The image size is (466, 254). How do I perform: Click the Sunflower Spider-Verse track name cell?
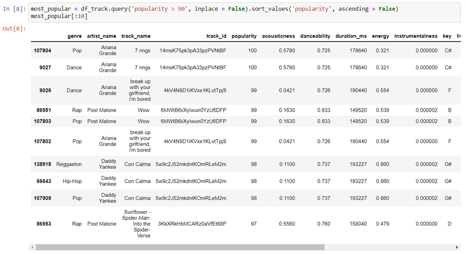137,224
